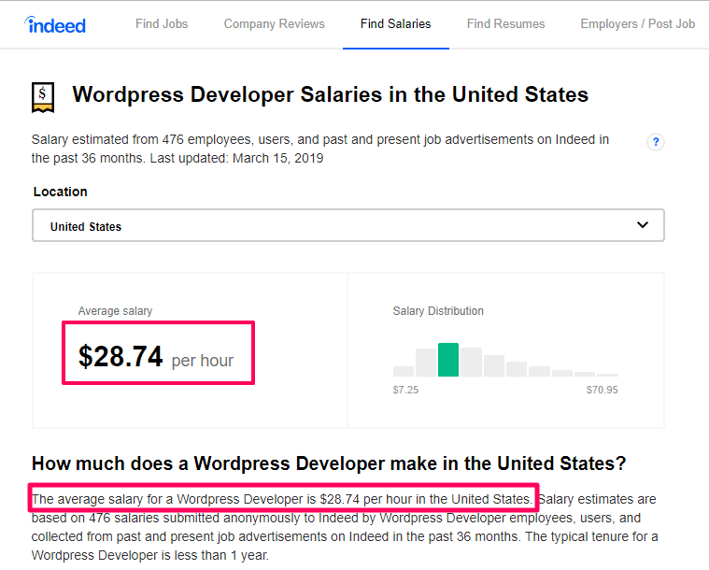Image resolution: width=709 pixels, height=570 pixels.
Task: Click the $70.95 maximum salary label
Action: (602, 390)
